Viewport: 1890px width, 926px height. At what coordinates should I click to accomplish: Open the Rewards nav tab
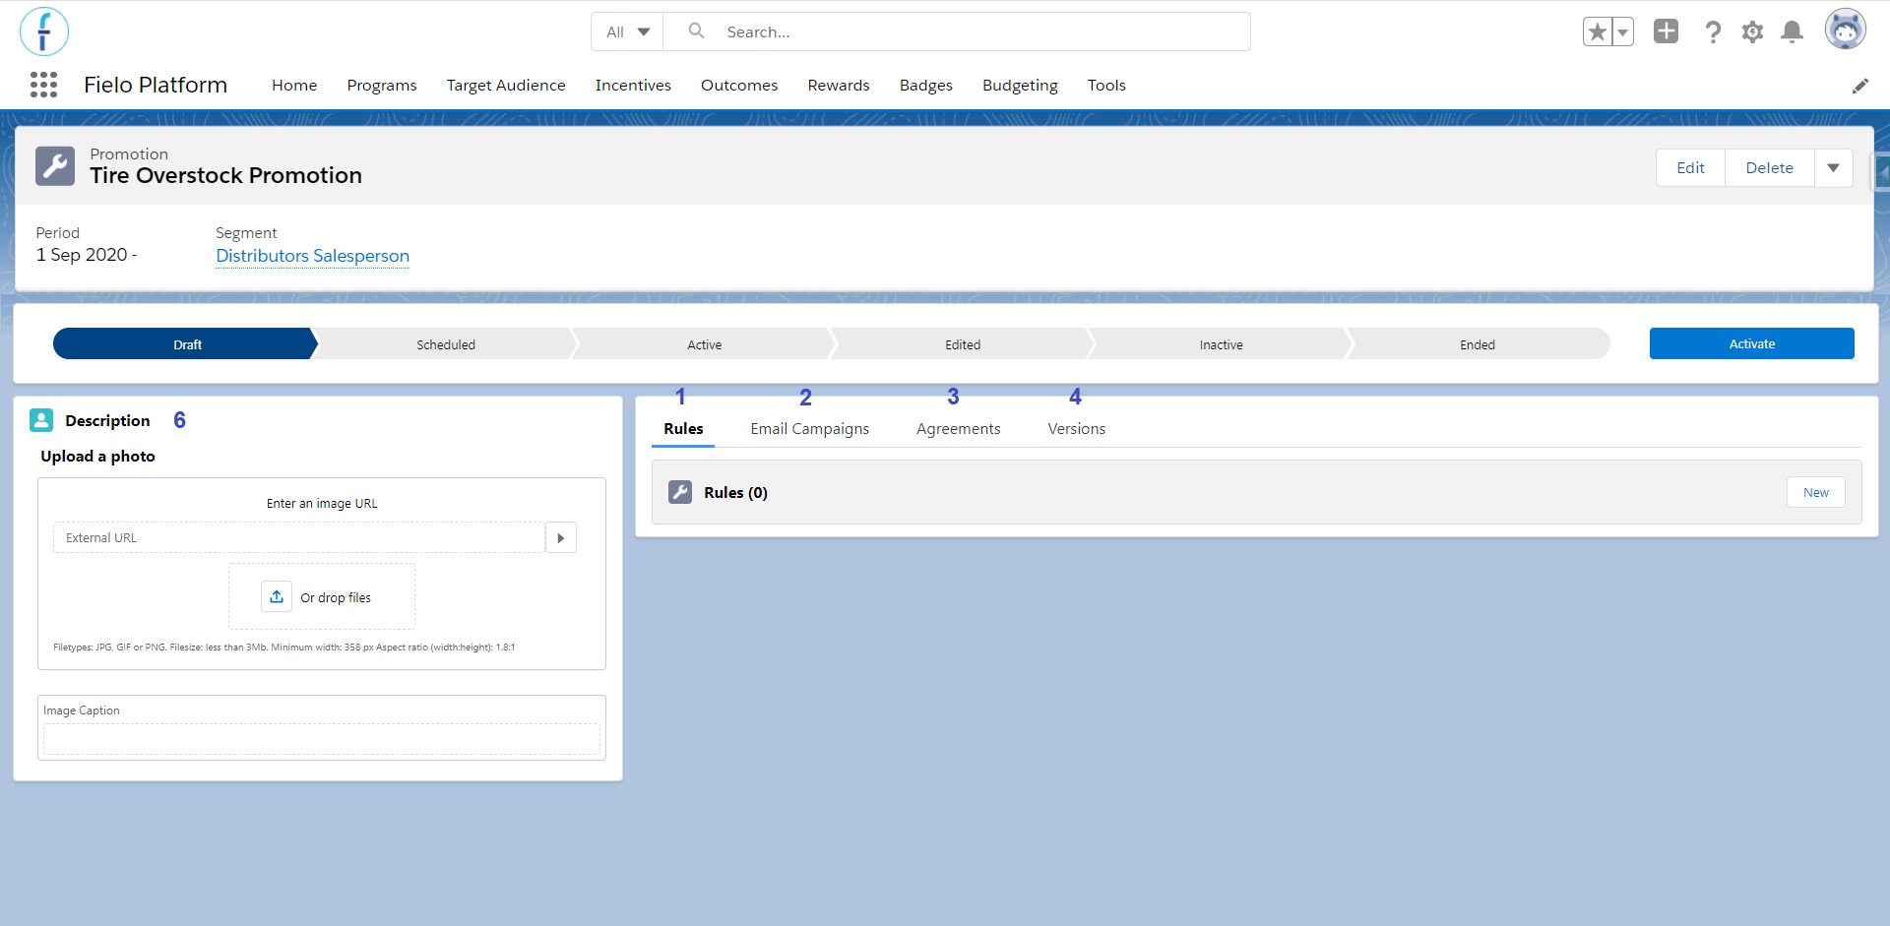(x=839, y=86)
